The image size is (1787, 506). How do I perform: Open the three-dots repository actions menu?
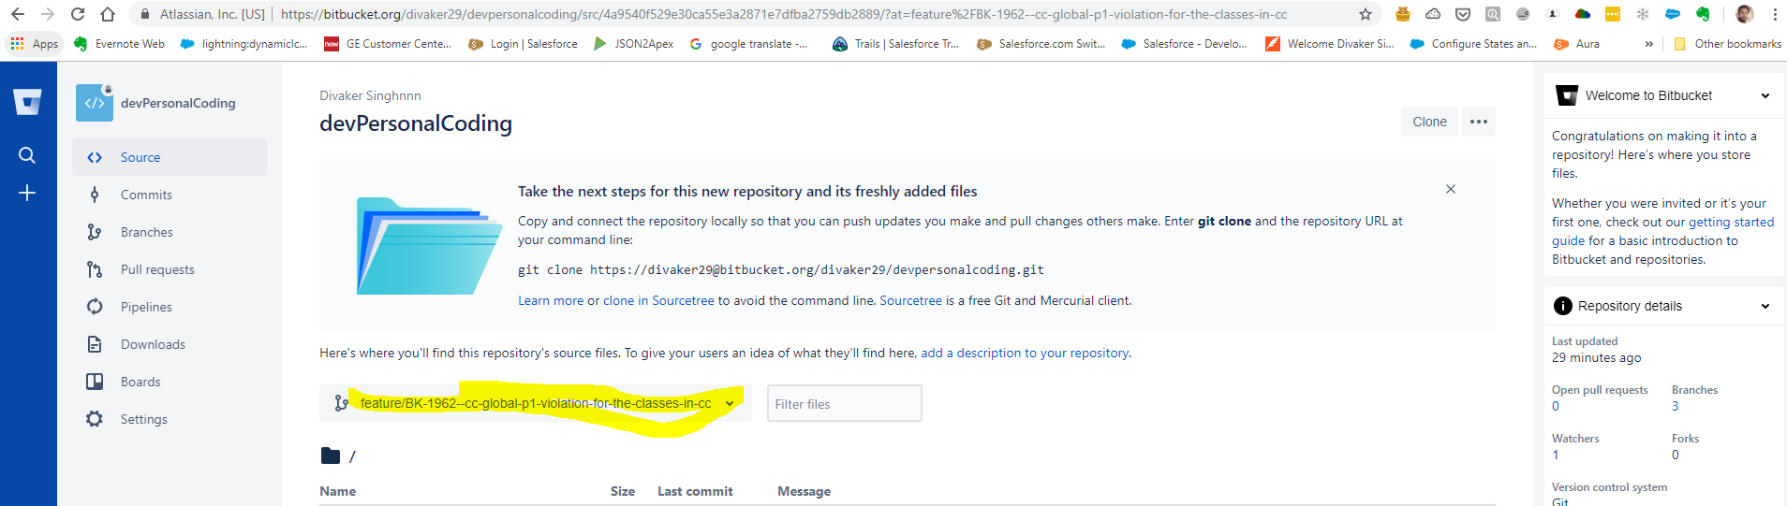click(1479, 122)
